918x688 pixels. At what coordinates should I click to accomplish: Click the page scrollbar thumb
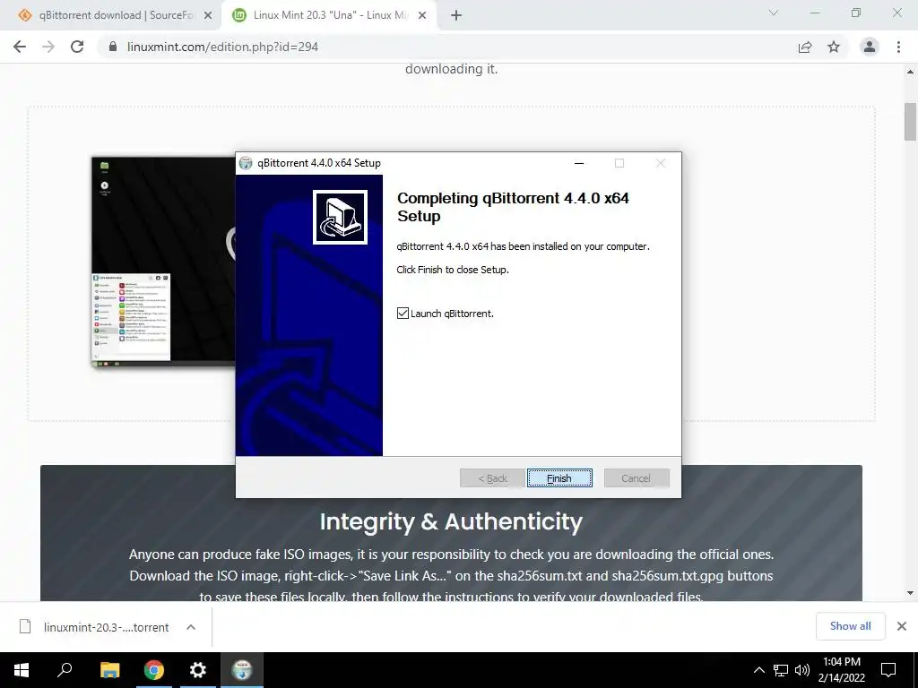pyautogui.click(x=910, y=122)
